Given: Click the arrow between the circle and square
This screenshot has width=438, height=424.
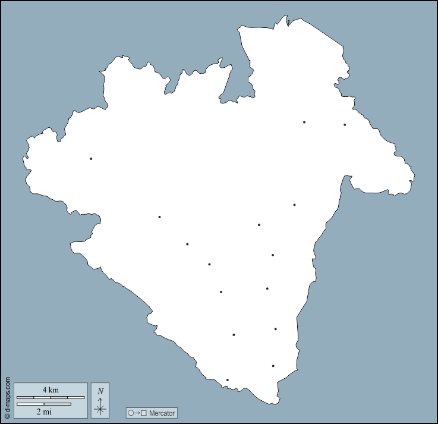Looking at the screenshot, I should pyautogui.click(x=137, y=413).
